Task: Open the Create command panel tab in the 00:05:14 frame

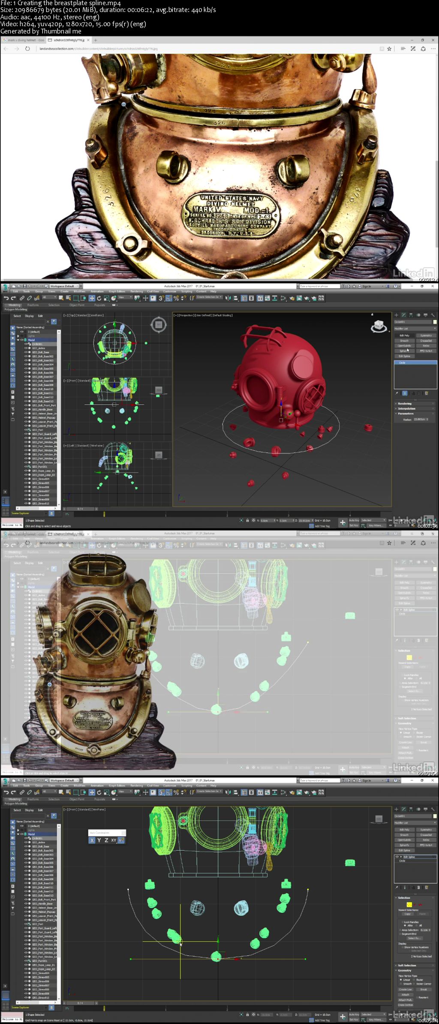Action: click(x=396, y=809)
